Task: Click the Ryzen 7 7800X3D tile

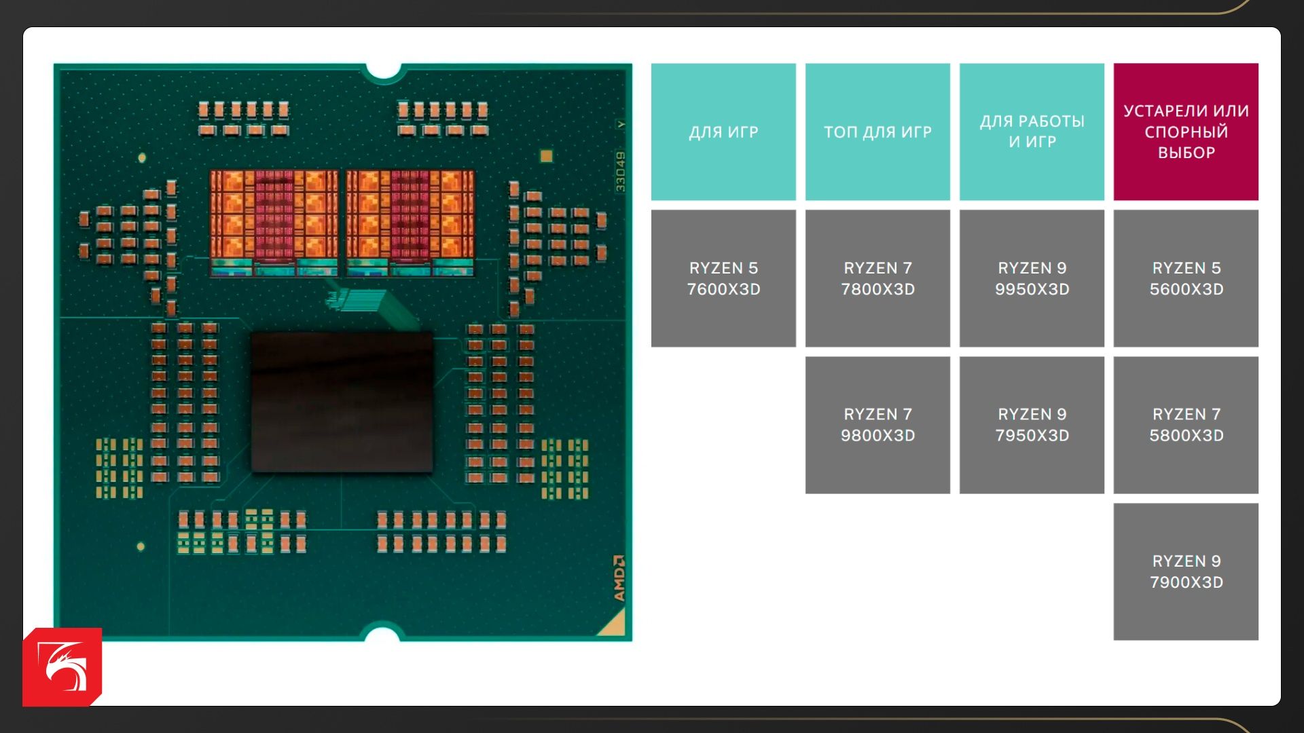Action: pyautogui.click(x=877, y=278)
